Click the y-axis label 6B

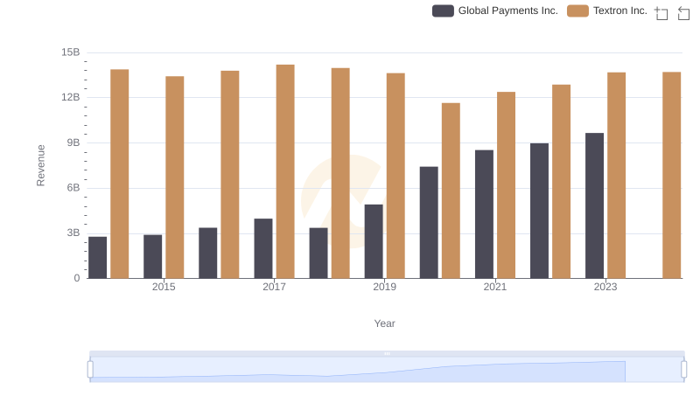73,188
